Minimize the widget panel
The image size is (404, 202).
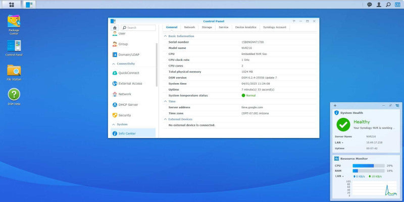pyautogui.click(x=384, y=105)
